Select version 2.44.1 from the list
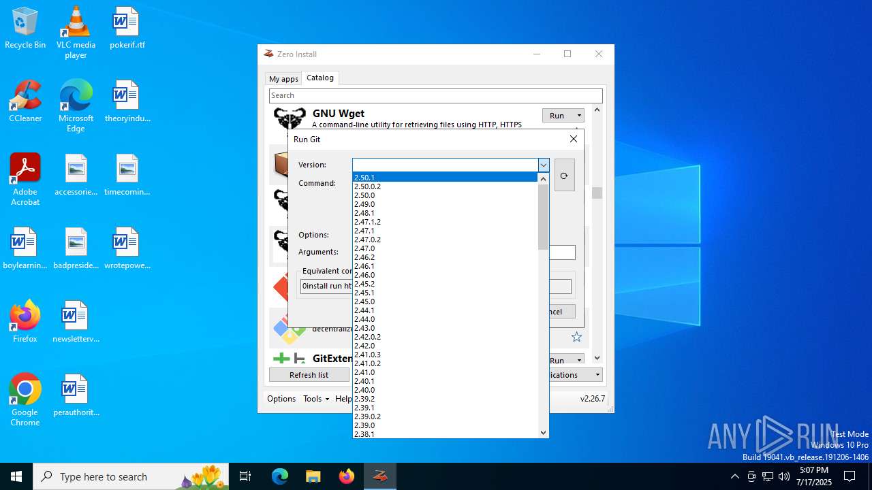 [x=446, y=310]
